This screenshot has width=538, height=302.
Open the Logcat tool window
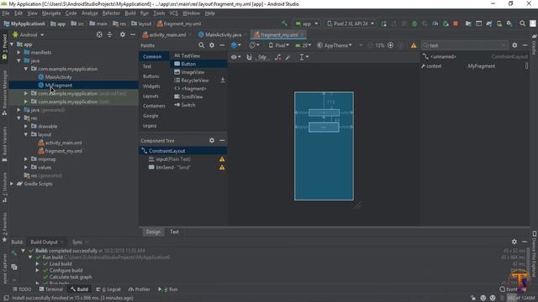(x=108, y=289)
